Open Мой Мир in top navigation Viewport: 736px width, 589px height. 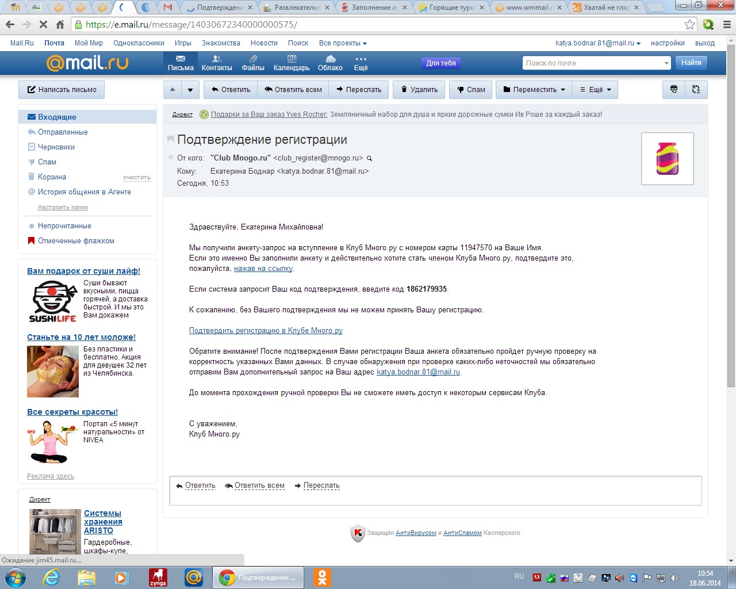89,43
